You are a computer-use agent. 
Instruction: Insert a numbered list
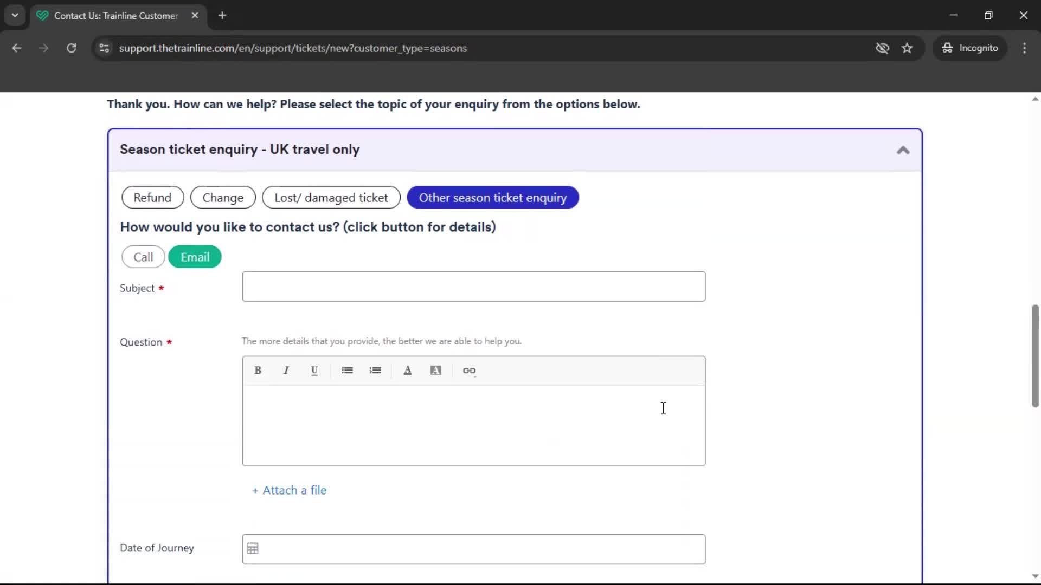tap(375, 370)
